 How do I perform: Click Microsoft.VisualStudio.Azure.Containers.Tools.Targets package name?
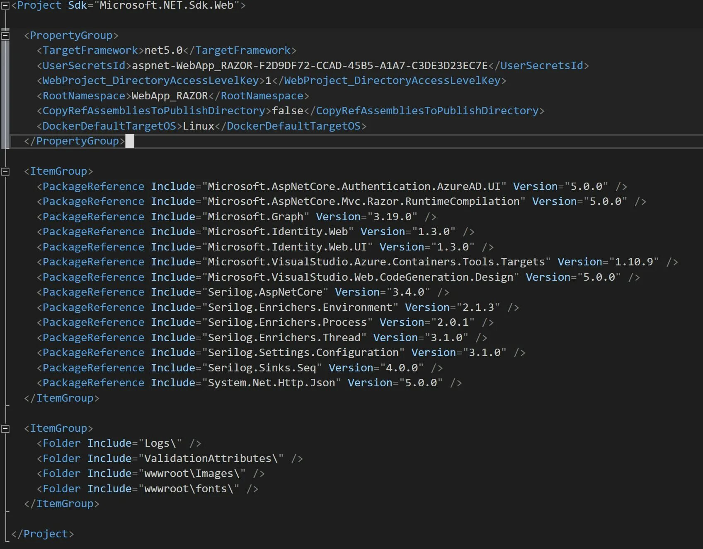tap(376, 262)
